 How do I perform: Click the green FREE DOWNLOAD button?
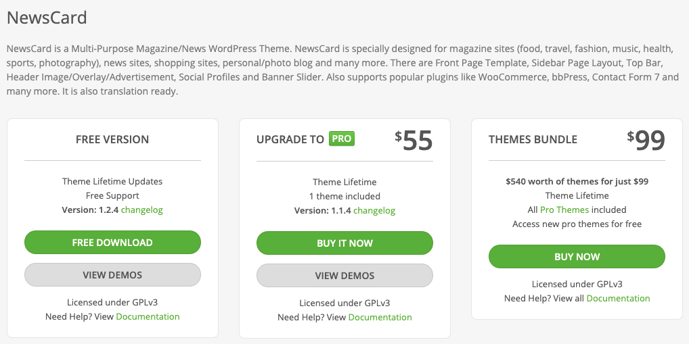(x=112, y=242)
